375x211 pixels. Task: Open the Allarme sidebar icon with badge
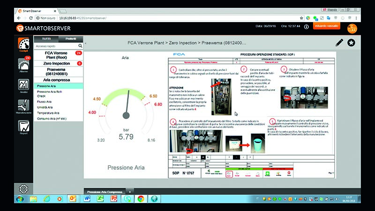tap(24, 65)
